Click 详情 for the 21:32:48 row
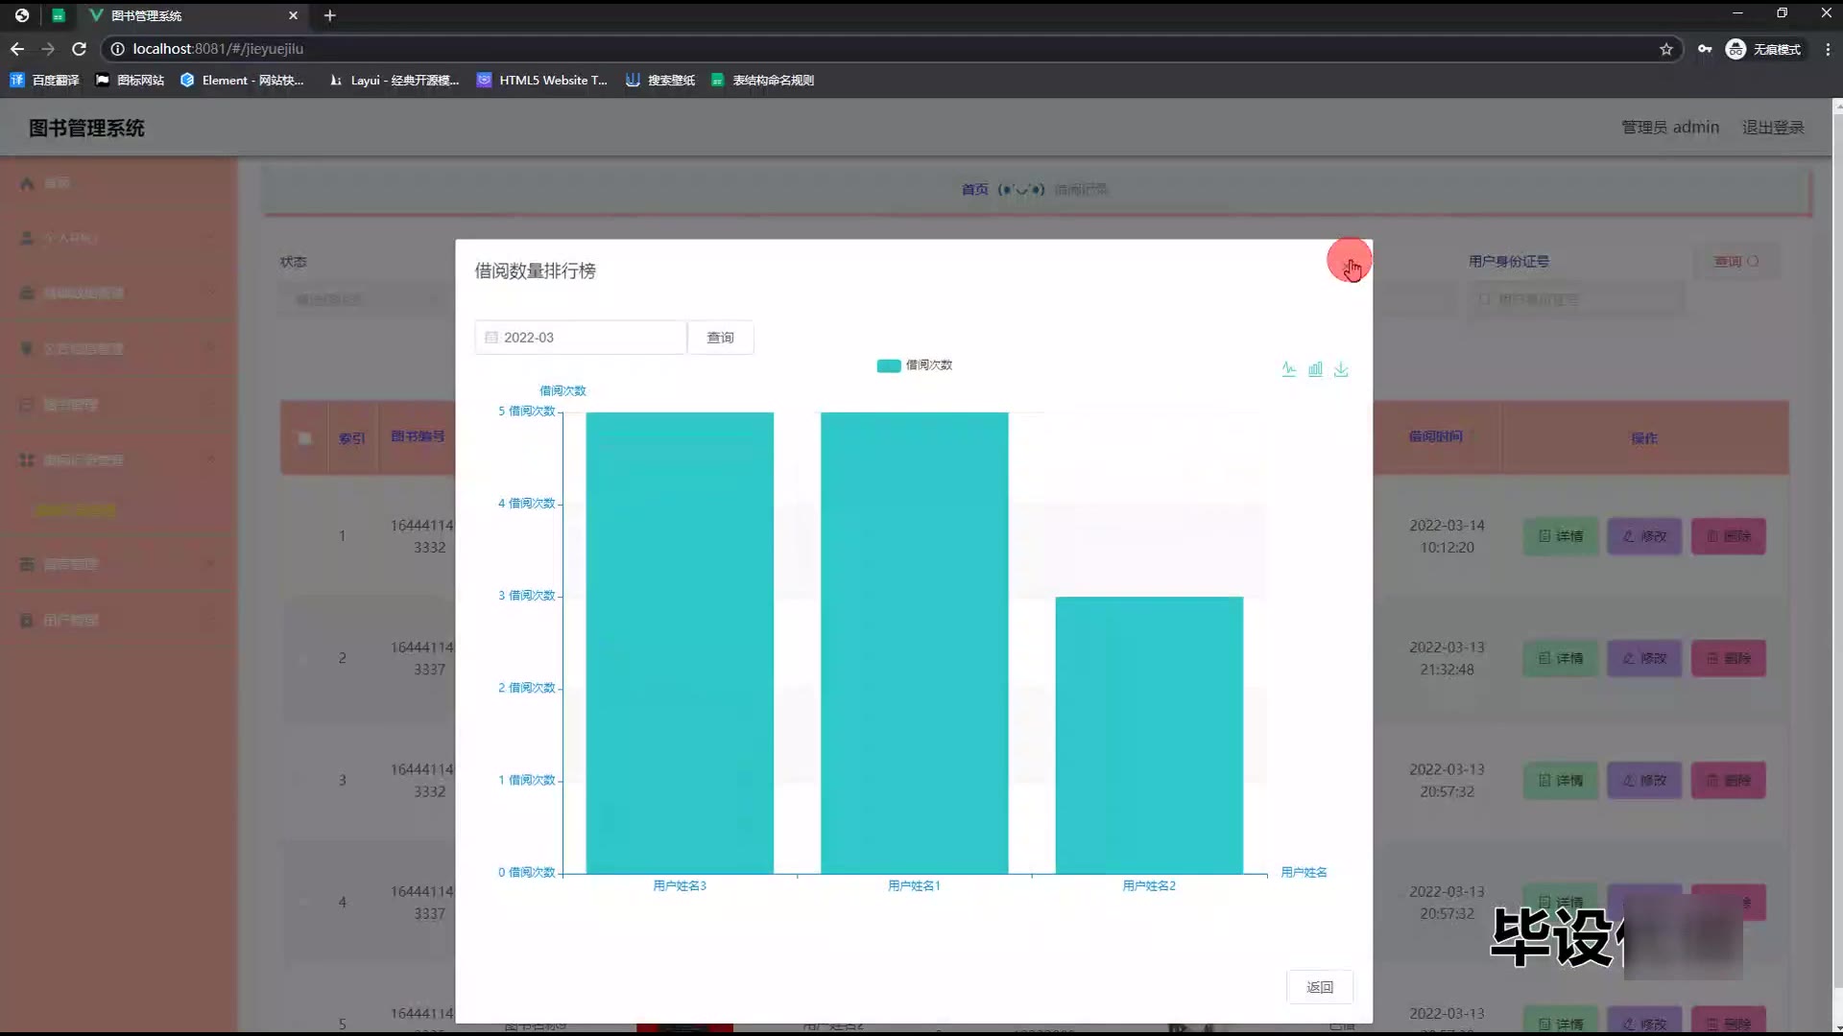 click(x=1561, y=658)
